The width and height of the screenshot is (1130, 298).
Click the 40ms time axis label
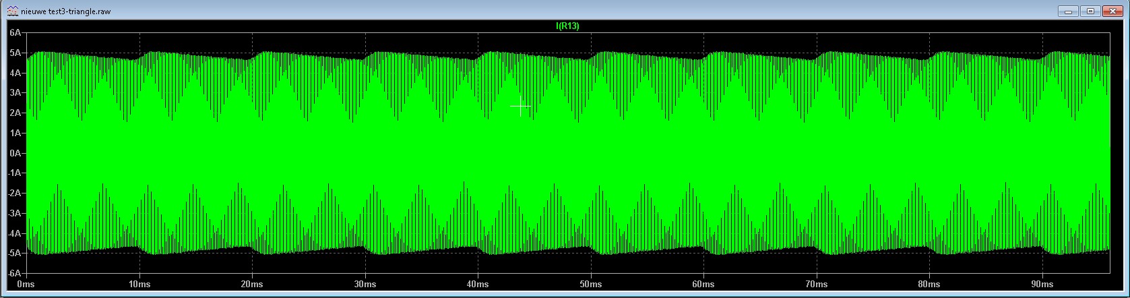(x=478, y=285)
